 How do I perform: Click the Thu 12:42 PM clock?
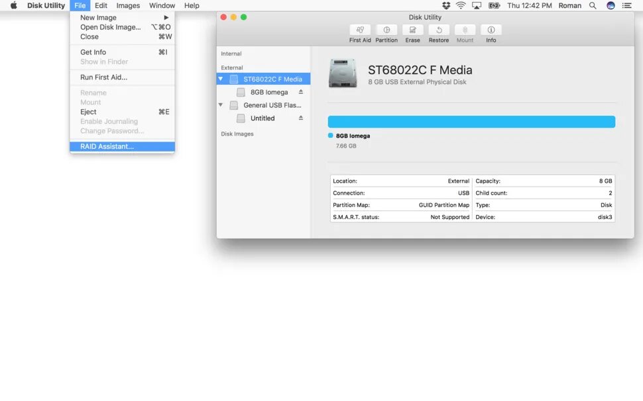pyautogui.click(x=530, y=5)
